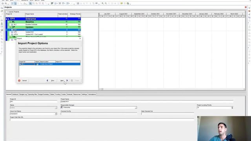
Task: Click the Print icon in the toolbar
Action: click(3, 4)
